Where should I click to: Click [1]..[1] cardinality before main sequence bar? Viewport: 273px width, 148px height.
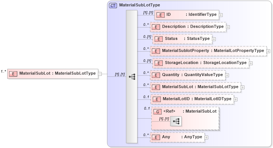pos(120,74)
